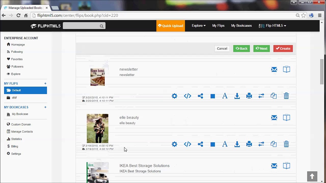326x183 pixels.
Task: Open settings gear for newsletter book
Action: [x=174, y=96]
